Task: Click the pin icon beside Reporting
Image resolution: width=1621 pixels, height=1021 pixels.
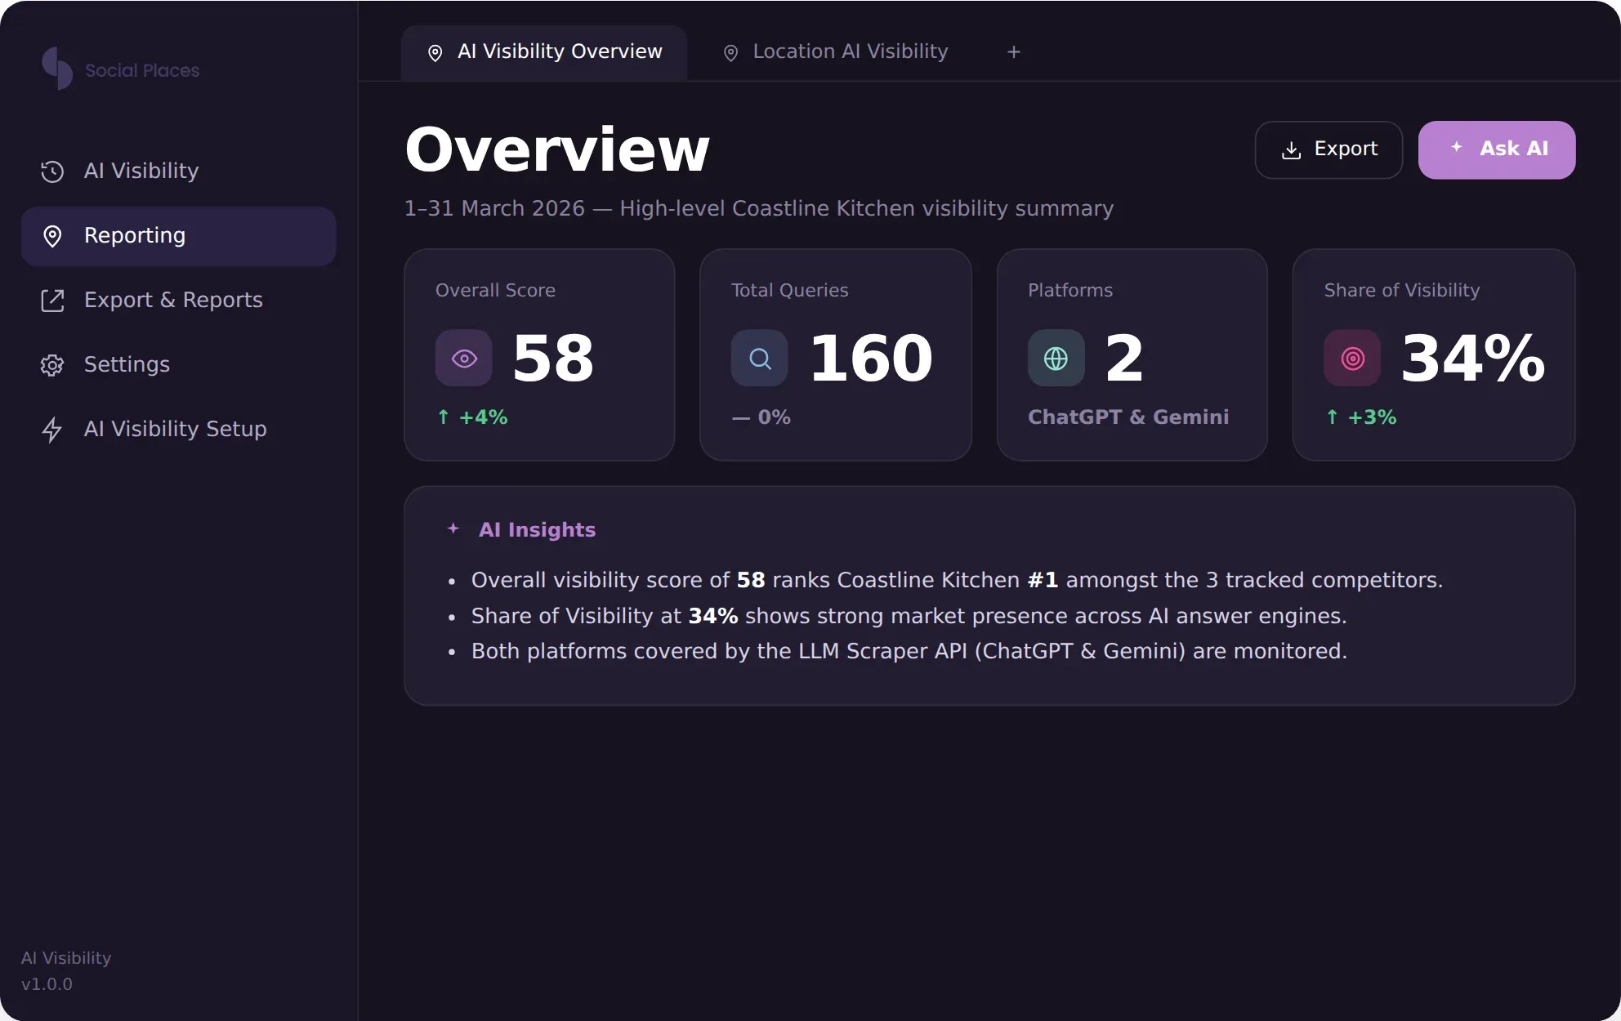Action: (52, 236)
